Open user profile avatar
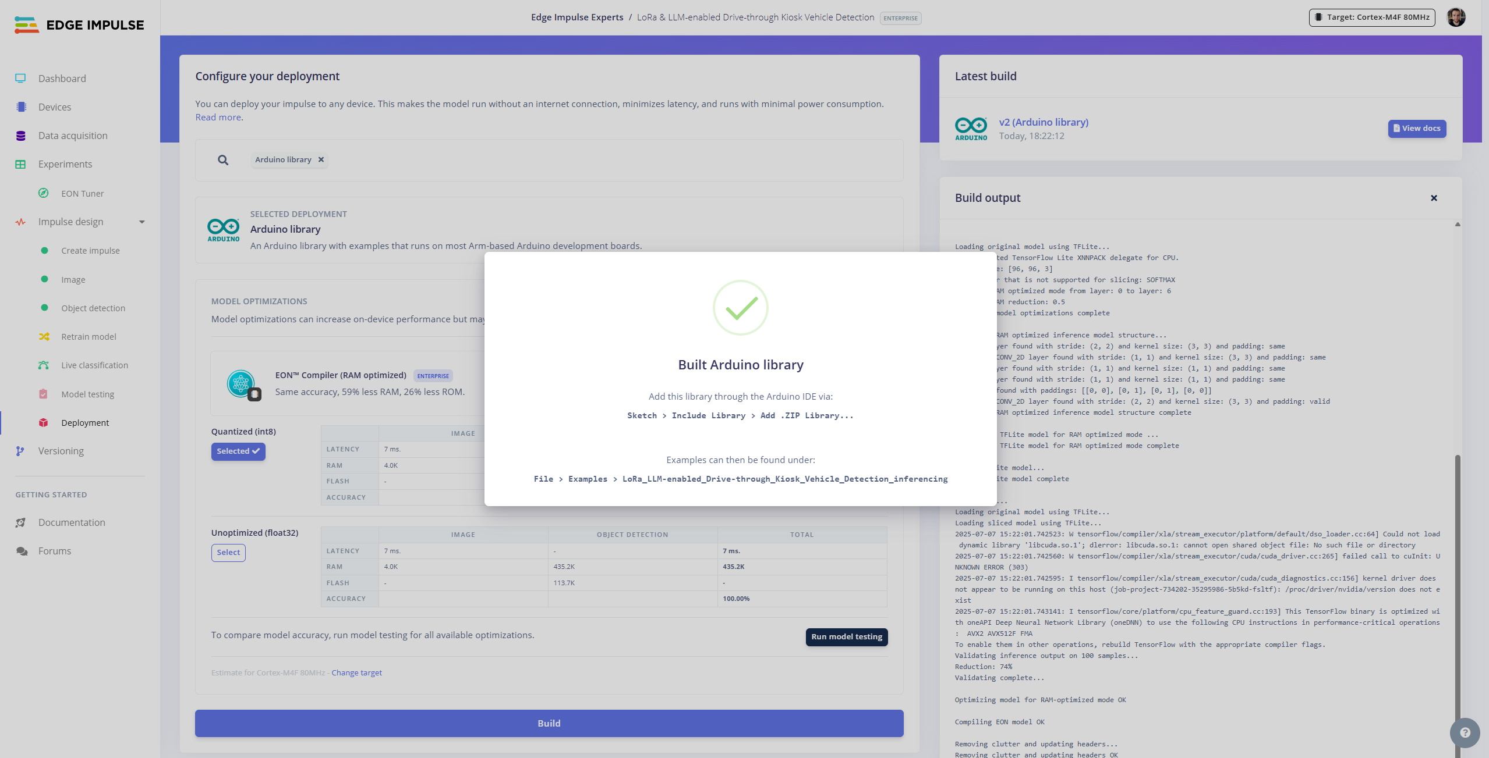Screen dimensions: 1489x758 click(x=1456, y=17)
